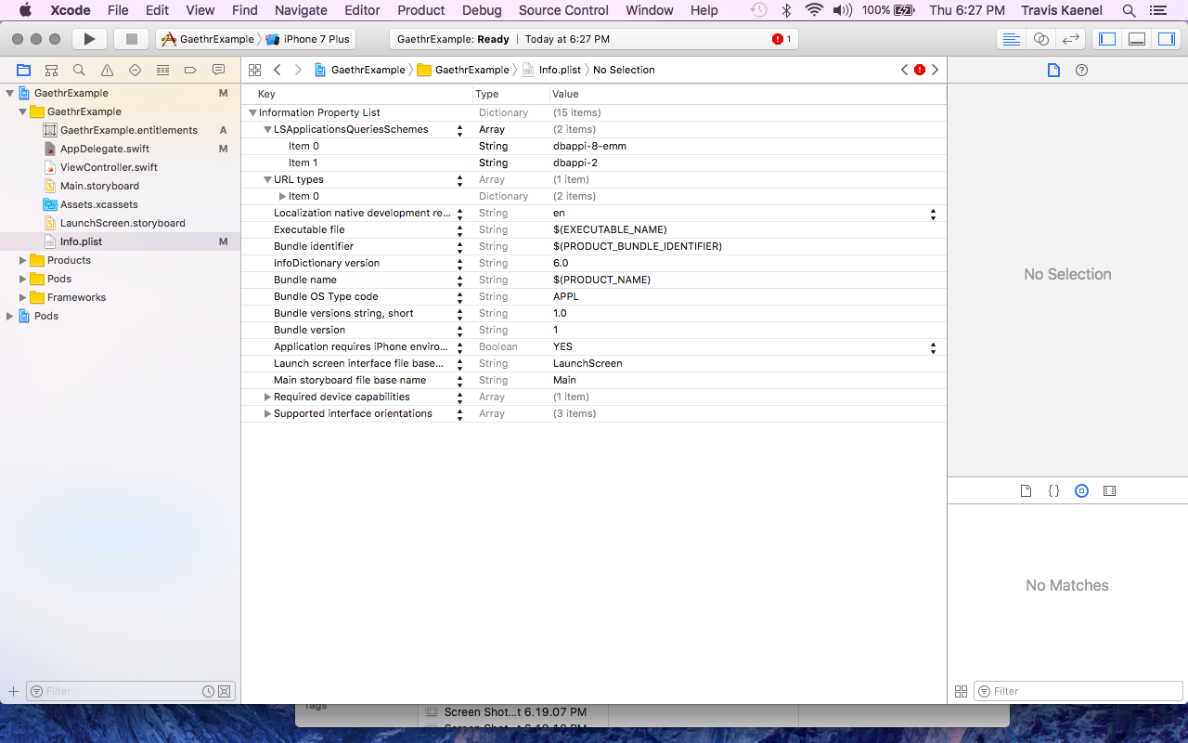Show the object library
1188x743 pixels.
1081,490
